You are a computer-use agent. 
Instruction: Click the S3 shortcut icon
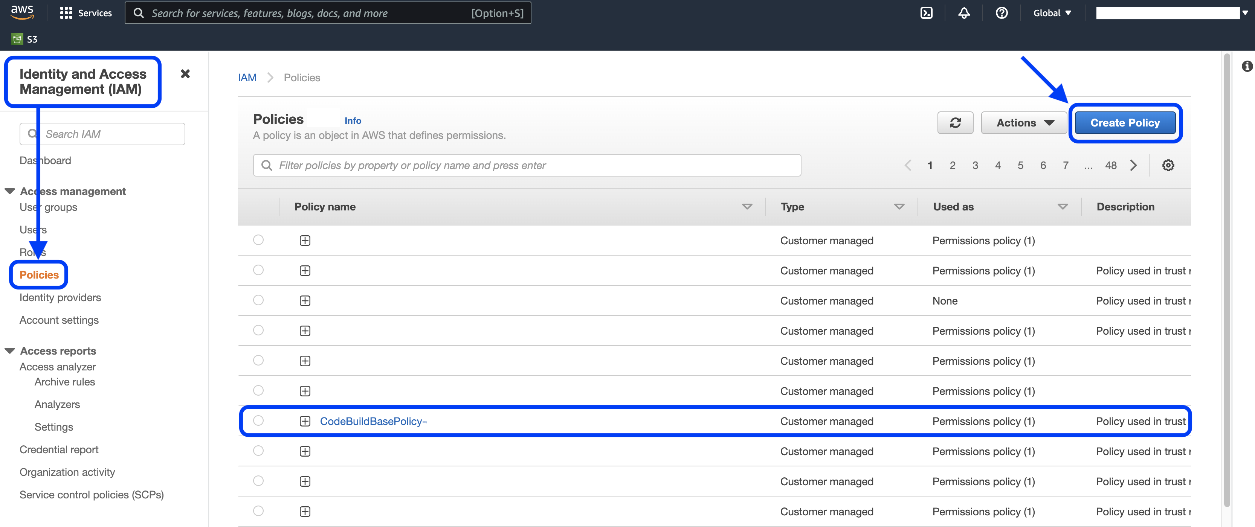tap(18, 40)
